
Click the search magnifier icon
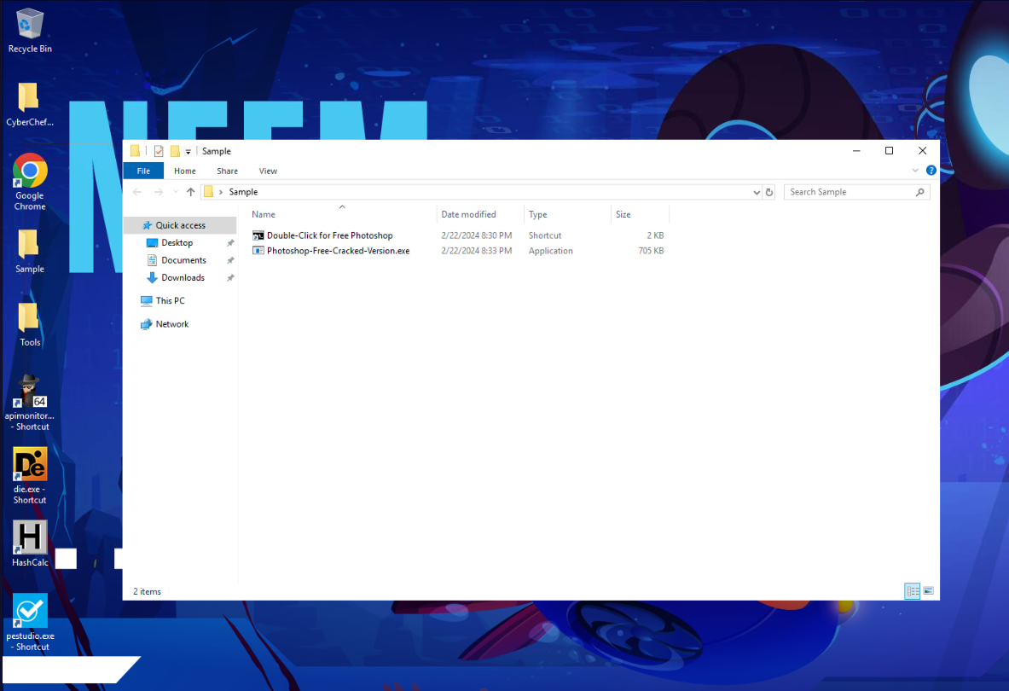tap(919, 192)
